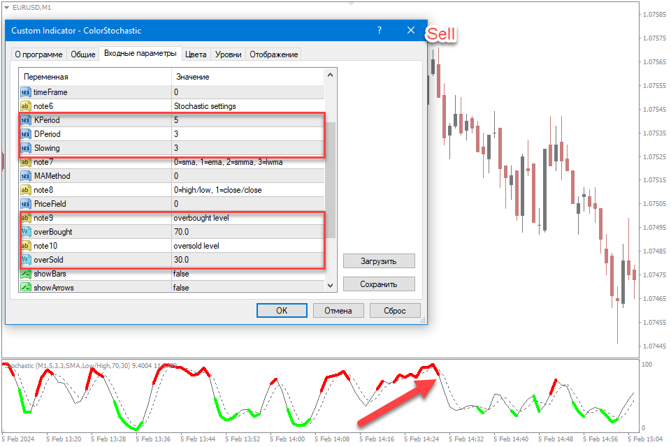Click the KPeriod integer icon

click(26, 120)
